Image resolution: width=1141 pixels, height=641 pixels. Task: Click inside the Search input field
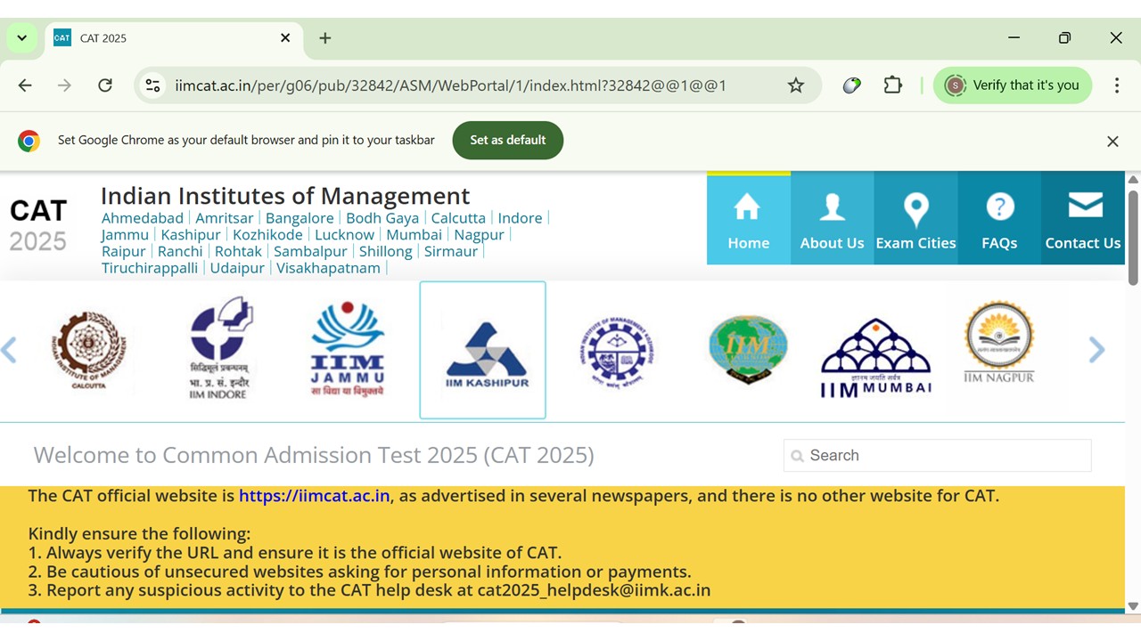coord(945,456)
